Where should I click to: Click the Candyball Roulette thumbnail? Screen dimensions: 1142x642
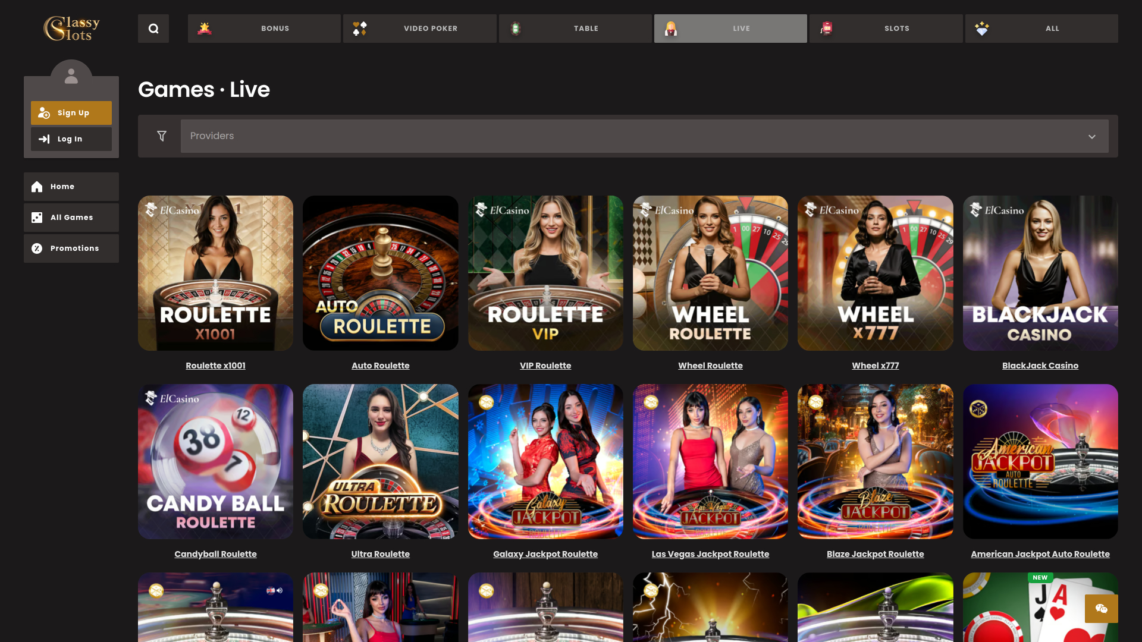(x=215, y=461)
